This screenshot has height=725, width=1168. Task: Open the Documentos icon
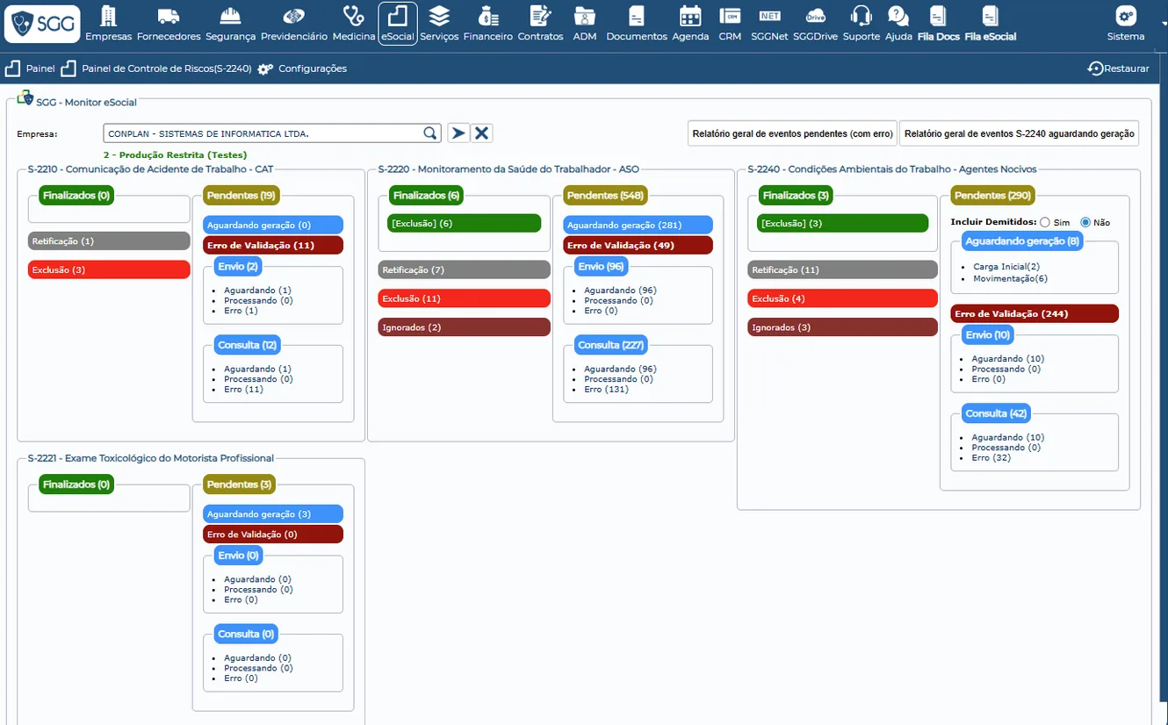637,24
